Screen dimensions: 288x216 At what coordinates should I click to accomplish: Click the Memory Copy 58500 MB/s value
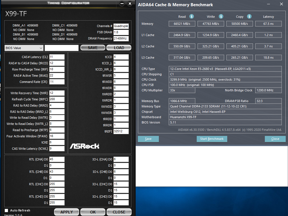pyautogui.click(x=239, y=24)
